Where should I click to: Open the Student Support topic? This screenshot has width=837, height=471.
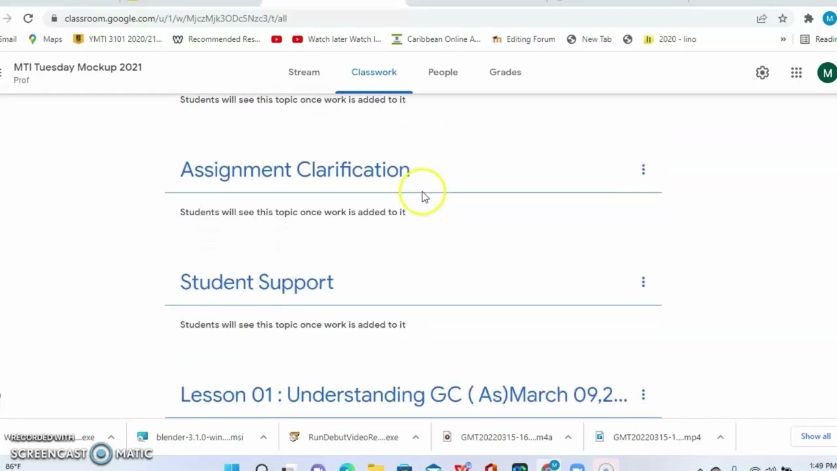[x=256, y=282]
